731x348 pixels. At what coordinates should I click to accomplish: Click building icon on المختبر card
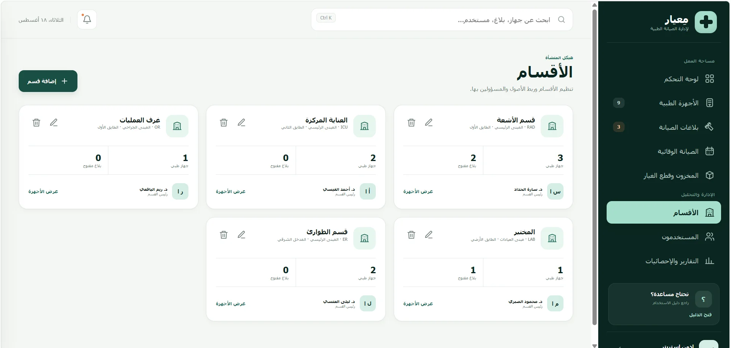click(552, 238)
